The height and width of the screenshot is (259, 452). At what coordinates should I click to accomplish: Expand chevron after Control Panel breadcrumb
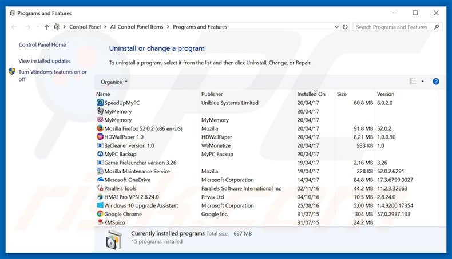105,27
